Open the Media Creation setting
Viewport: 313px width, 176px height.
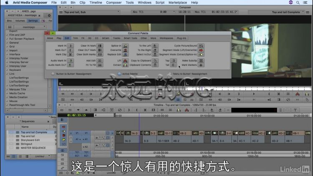coord(18,97)
